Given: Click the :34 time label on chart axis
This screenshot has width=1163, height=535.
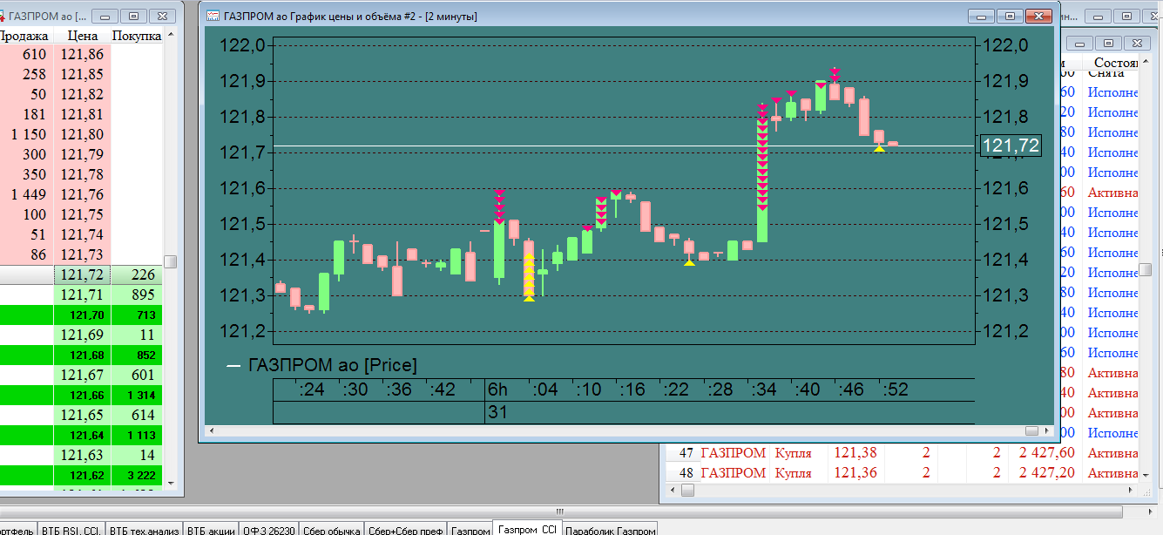Looking at the screenshot, I should point(763,389).
